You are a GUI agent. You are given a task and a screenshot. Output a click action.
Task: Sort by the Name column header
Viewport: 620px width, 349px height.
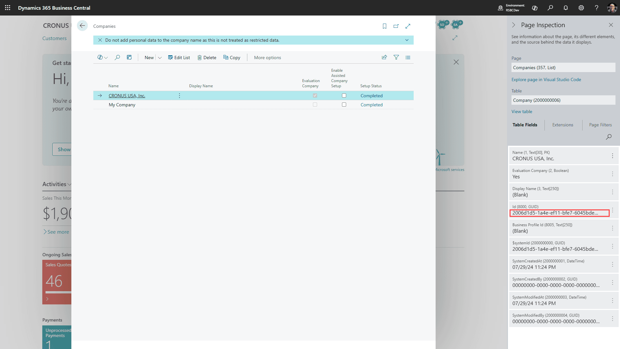pos(113,86)
